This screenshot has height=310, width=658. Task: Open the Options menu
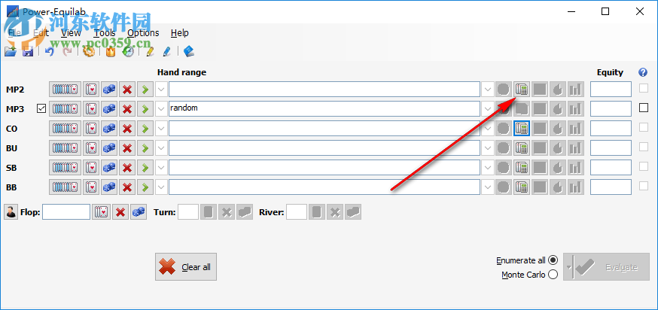(143, 32)
